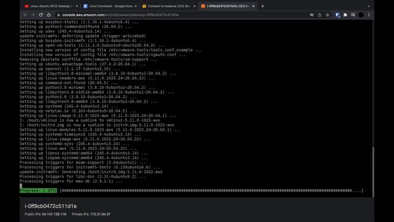Click line 'Setting up udev (245.4-4ubuntu3.14)'
This screenshot has height=222, width=394.
pyautogui.click(x=65, y=31)
